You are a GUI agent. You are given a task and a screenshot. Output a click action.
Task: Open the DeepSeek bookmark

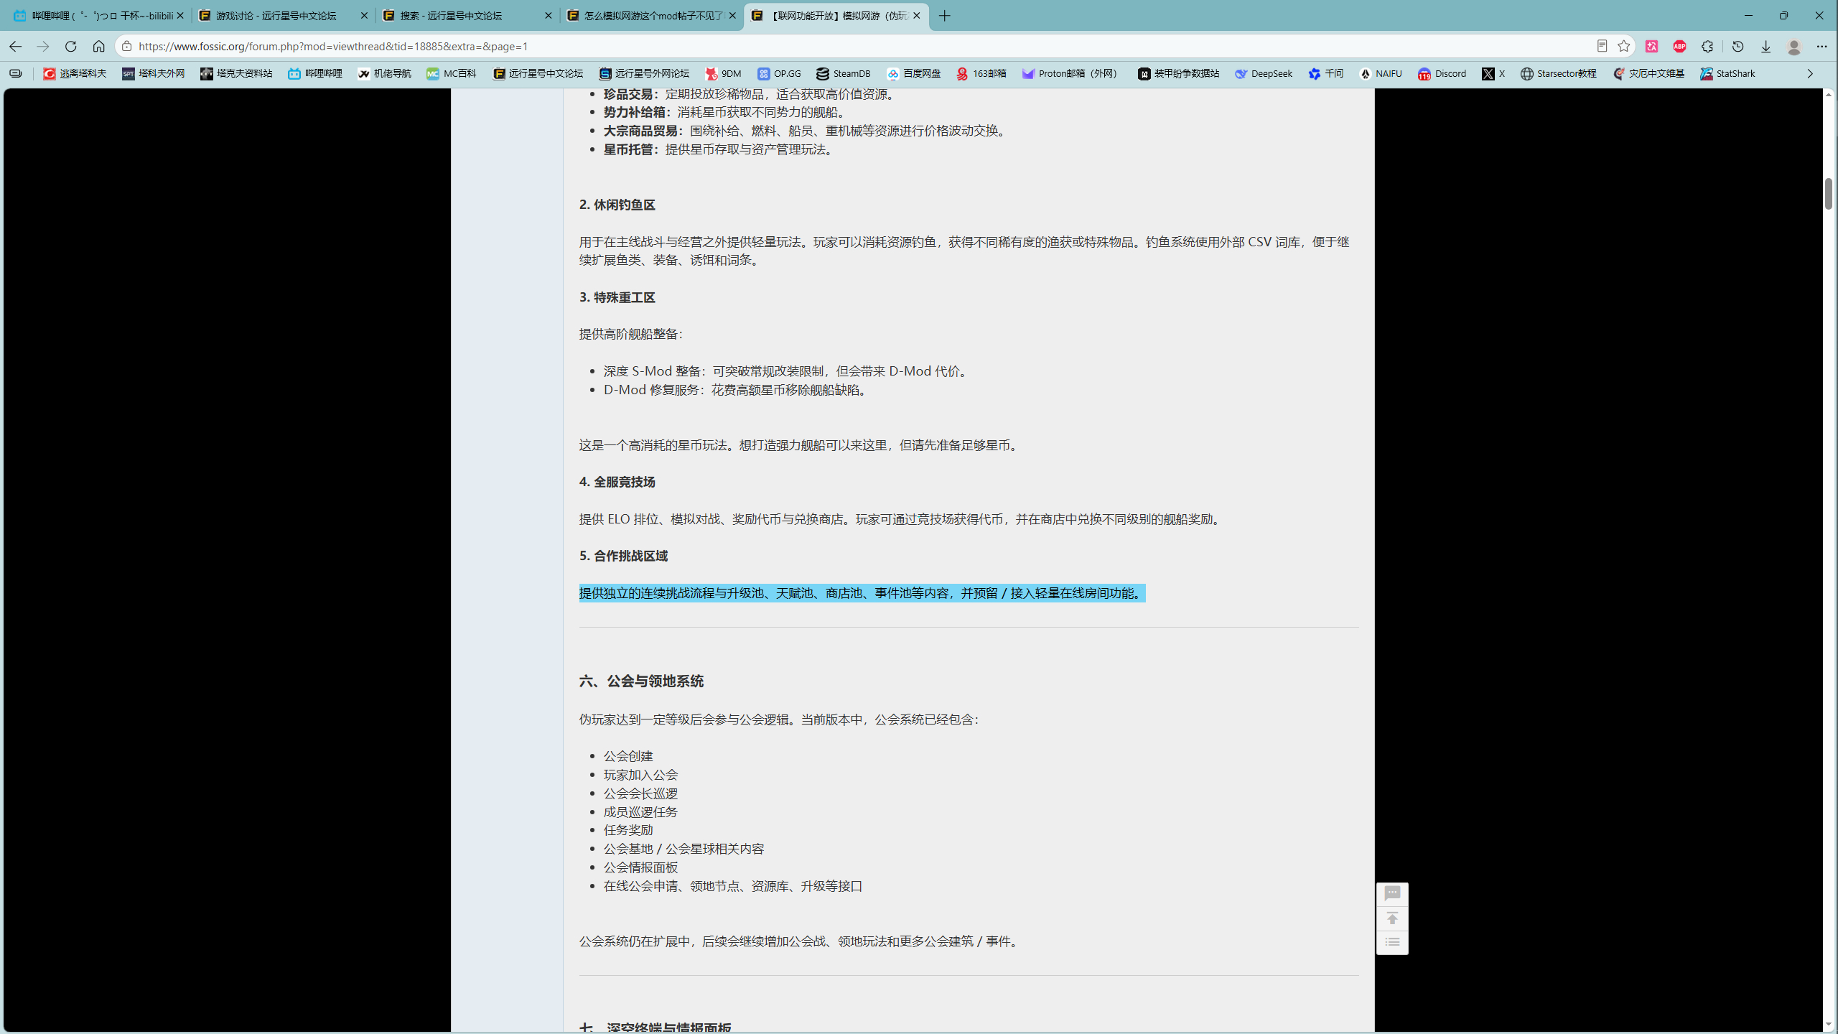pyautogui.click(x=1264, y=74)
